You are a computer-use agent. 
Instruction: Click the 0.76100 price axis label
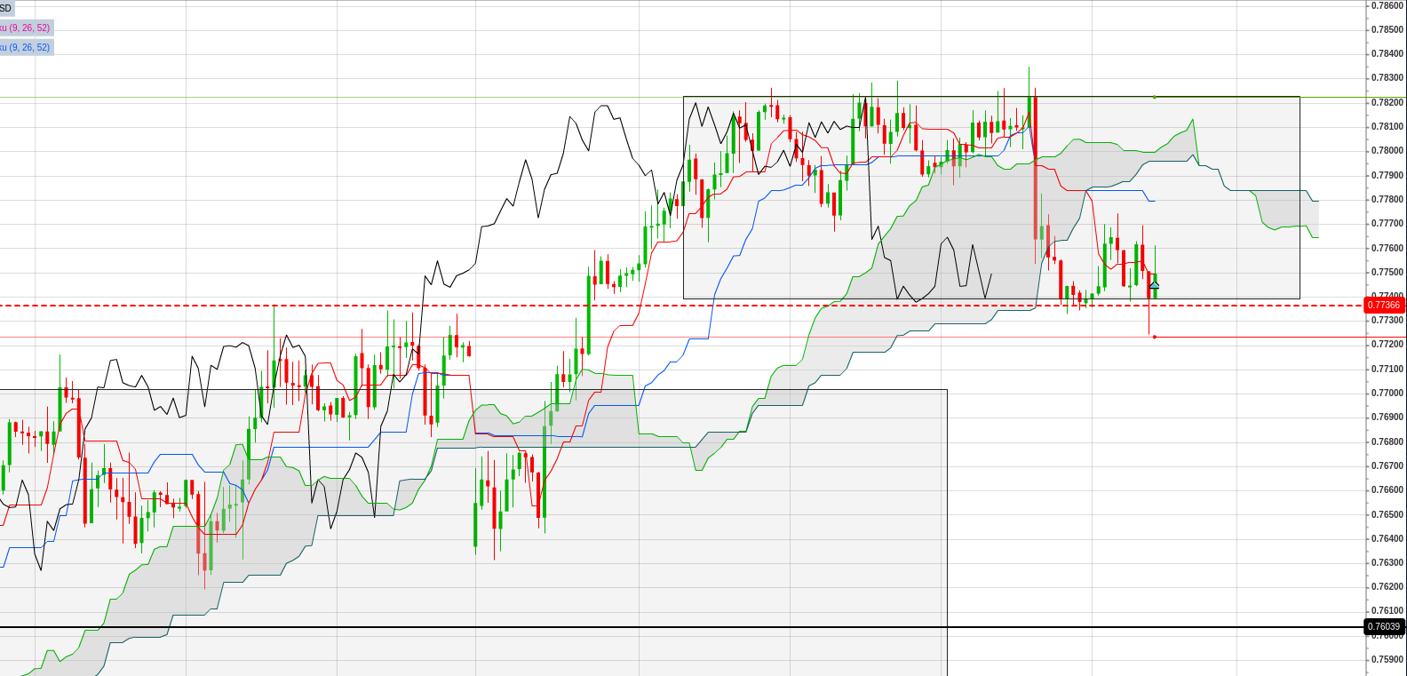click(1387, 611)
